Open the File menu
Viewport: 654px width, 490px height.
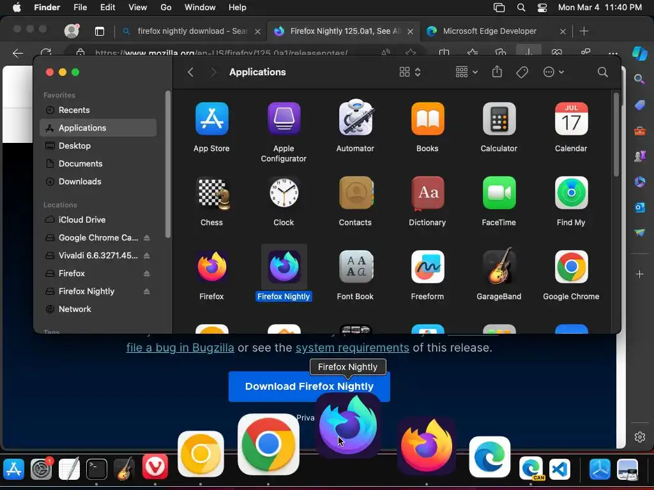[80, 8]
